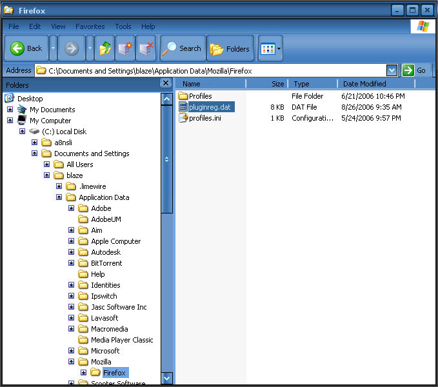
Task: Sort by Date Modified column header
Action: pyautogui.click(x=377, y=84)
